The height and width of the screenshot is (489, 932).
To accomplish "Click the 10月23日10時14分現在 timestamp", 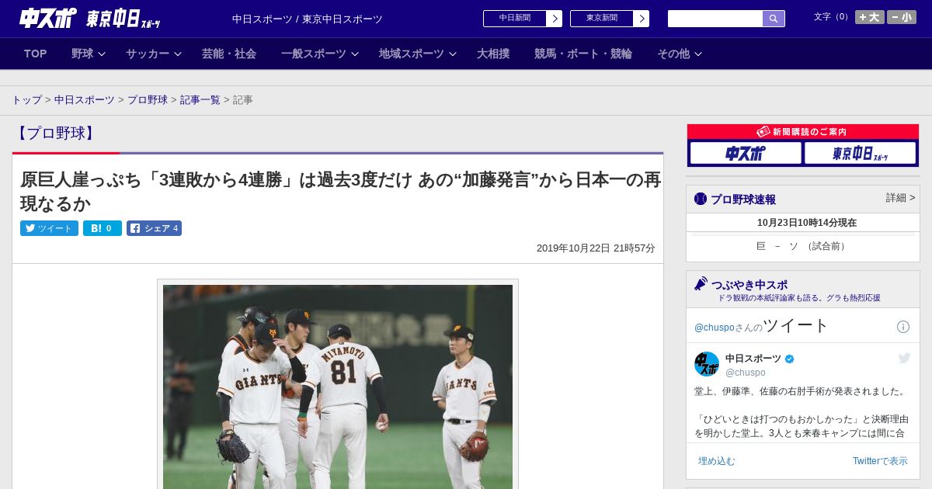I will (x=807, y=223).
